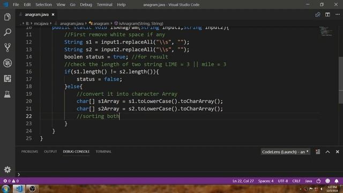Click the VS Code taskbar icon

pos(19,189)
